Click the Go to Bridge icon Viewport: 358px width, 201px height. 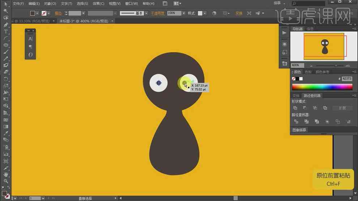(x=165, y=4)
